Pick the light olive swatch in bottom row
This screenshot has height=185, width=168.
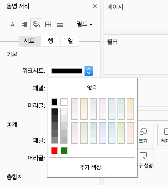84,133
